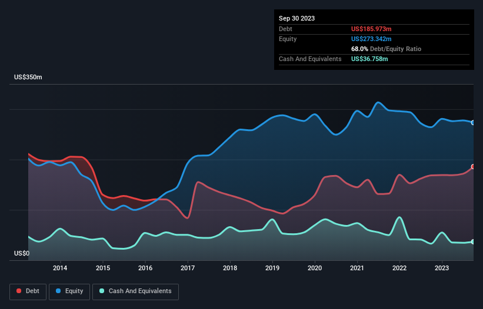Toggle the Equity series legend button

[69, 291]
